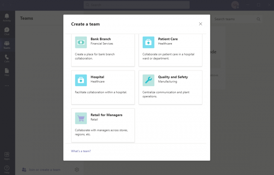Image resolution: width=274 pixels, height=175 pixels.
Task: Click the Retail for Managers cart icon
Action: (x=81, y=118)
